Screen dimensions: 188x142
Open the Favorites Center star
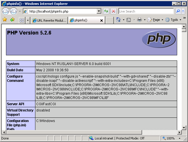click(x=5, y=20)
